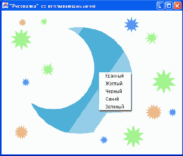Minimize the Рисовалка window
The width and height of the screenshot is (183, 156).
(x=160, y=6)
